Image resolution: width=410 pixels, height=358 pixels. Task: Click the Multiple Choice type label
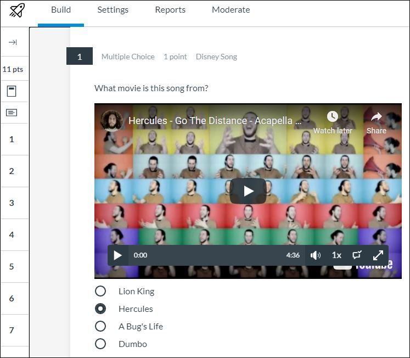[x=128, y=57]
